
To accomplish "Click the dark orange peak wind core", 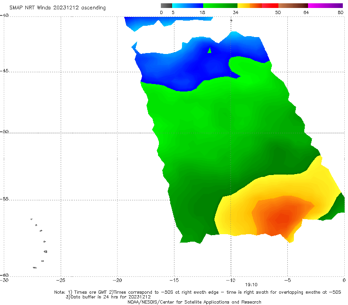I will click(x=281, y=219).
